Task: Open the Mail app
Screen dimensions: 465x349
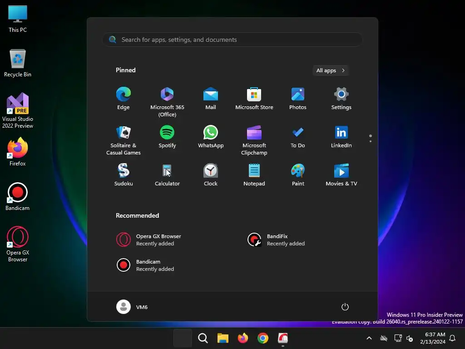Action: click(x=211, y=99)
